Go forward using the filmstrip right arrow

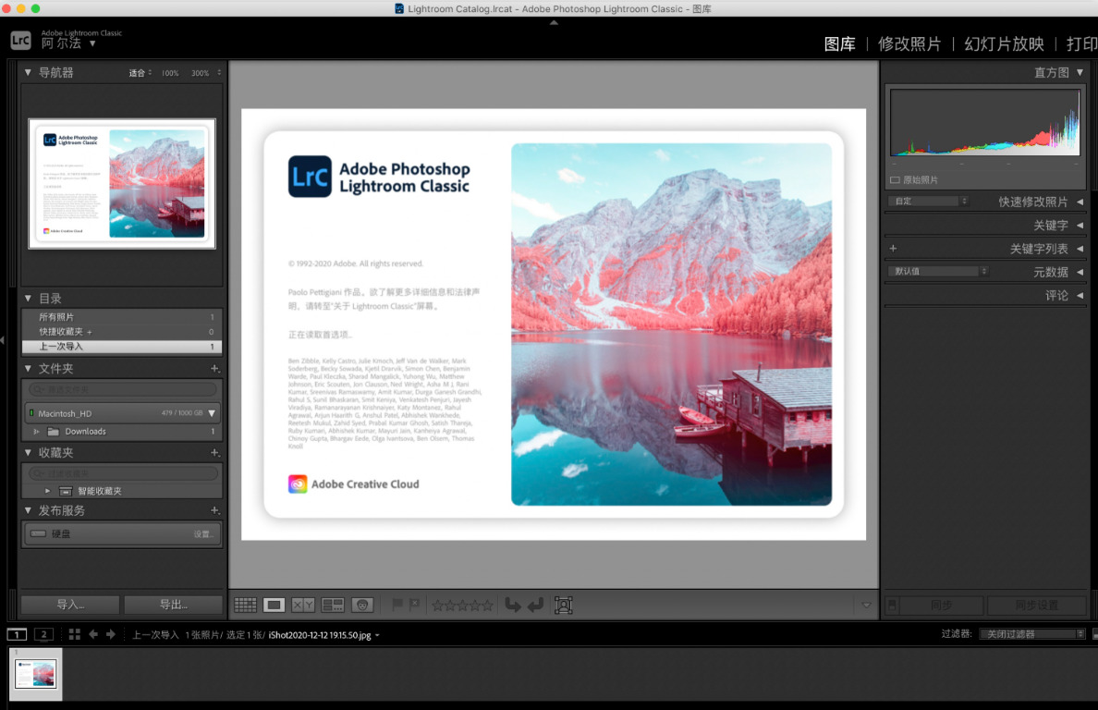pos(111,634)
